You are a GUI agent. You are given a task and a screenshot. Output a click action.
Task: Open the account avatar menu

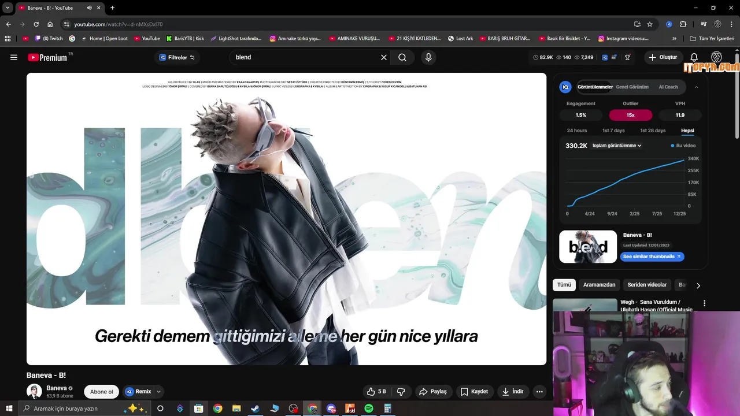point(717,57)
